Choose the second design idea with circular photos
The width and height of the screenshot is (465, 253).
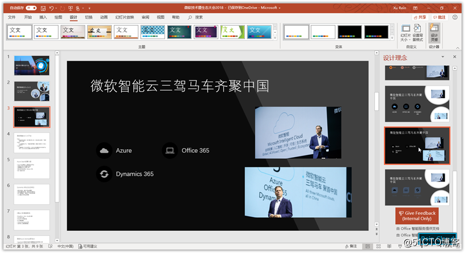pyautogui.click(x=417, y=104)
